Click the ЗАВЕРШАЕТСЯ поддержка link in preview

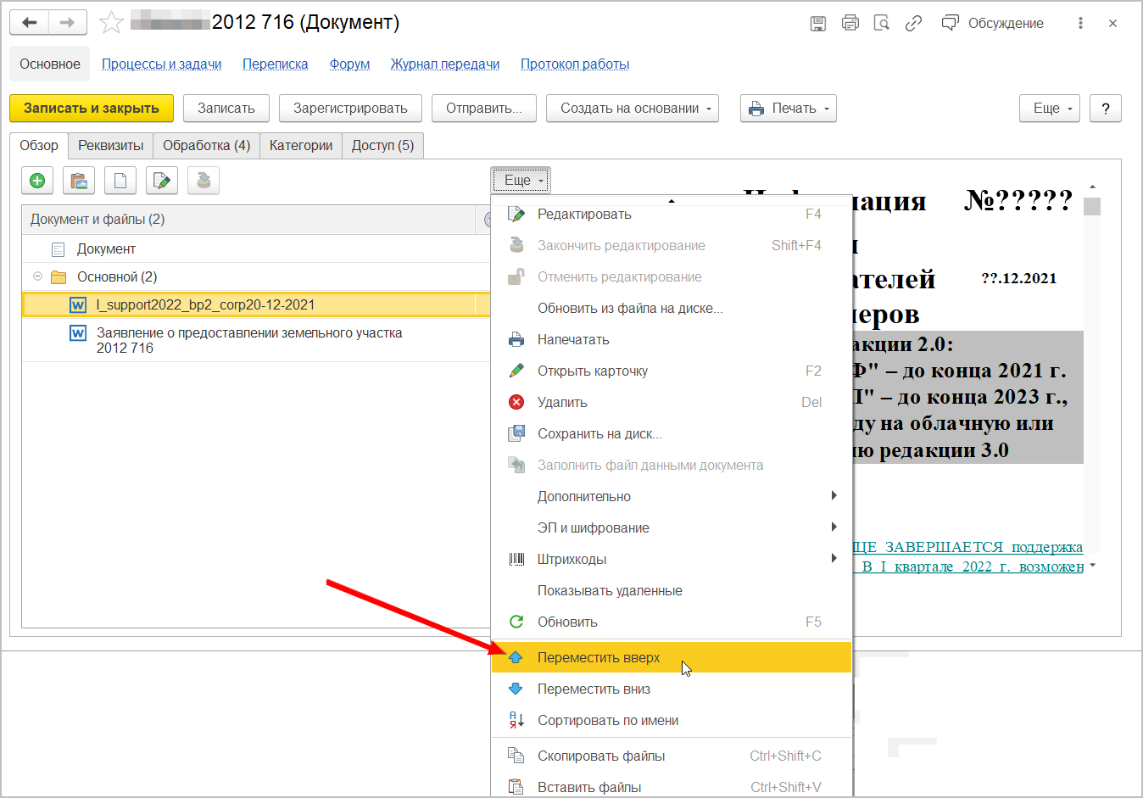[x=967, y=548]
